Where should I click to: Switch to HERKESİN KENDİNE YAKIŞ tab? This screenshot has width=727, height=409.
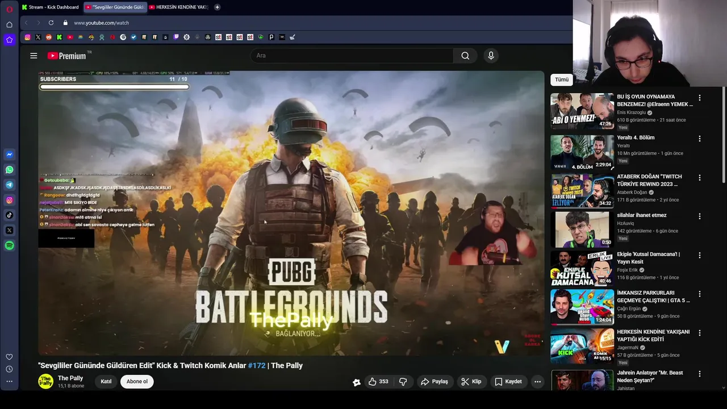pyautogui.click(x=179, y=7)
